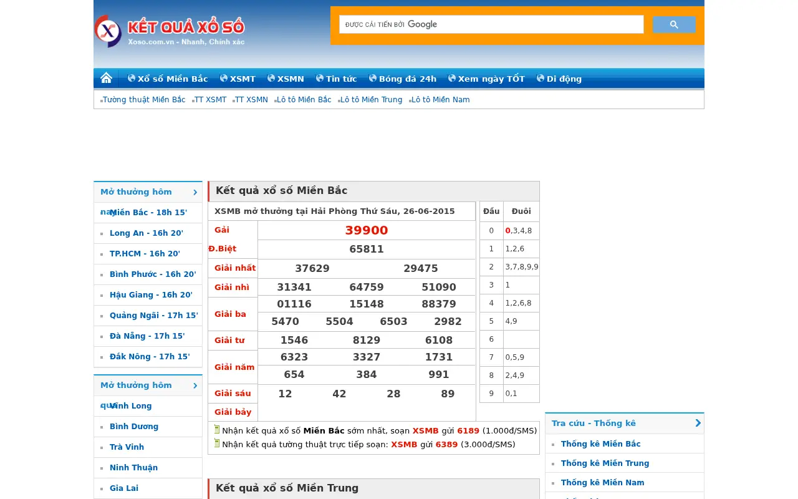
Task: Click the TT XSMN sub-link
Action: click(x=251, y=100)
